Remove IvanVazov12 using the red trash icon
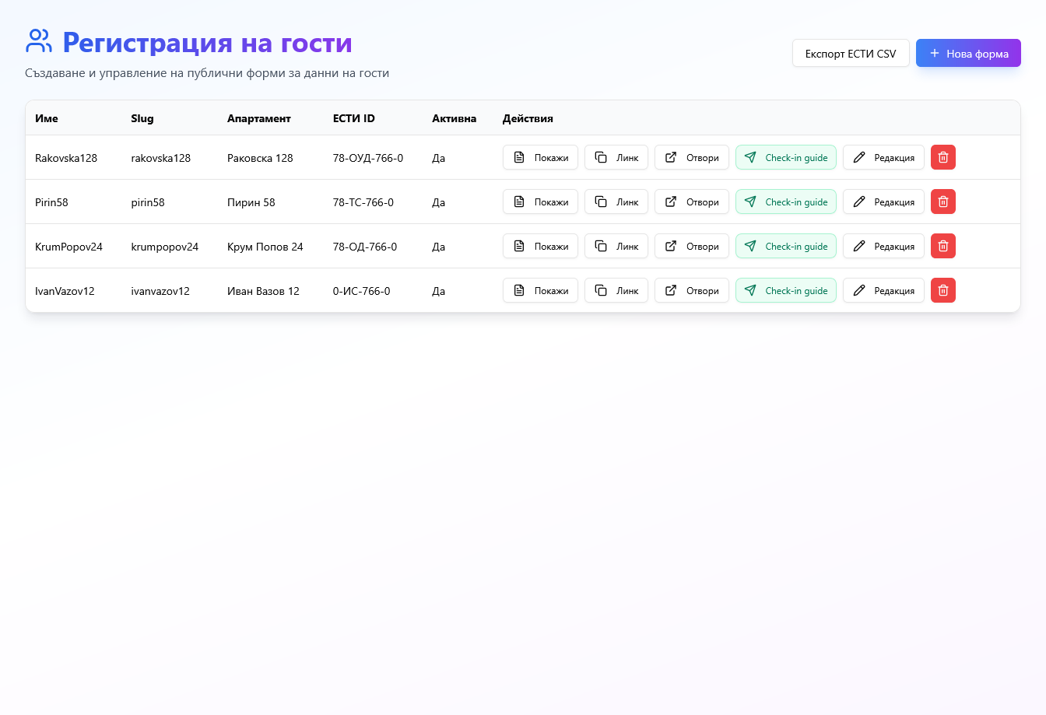Screen dimensions: 1046x715 [x=943, y=290]
